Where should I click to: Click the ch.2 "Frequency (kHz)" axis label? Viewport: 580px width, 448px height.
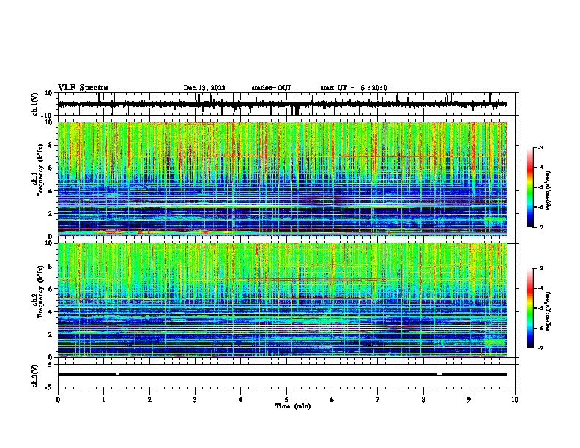40,291
